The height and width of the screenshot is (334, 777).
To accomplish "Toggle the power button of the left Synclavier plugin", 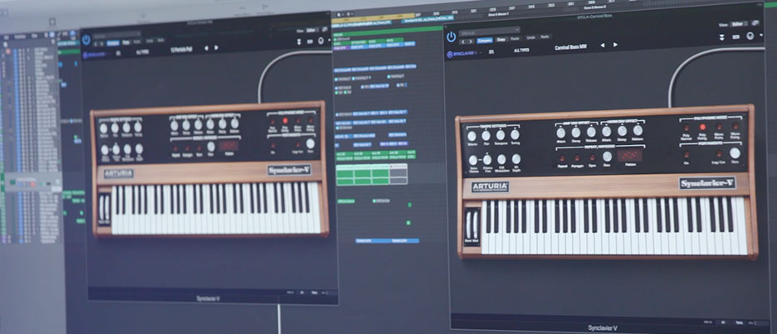I will (x=87, y=38).
